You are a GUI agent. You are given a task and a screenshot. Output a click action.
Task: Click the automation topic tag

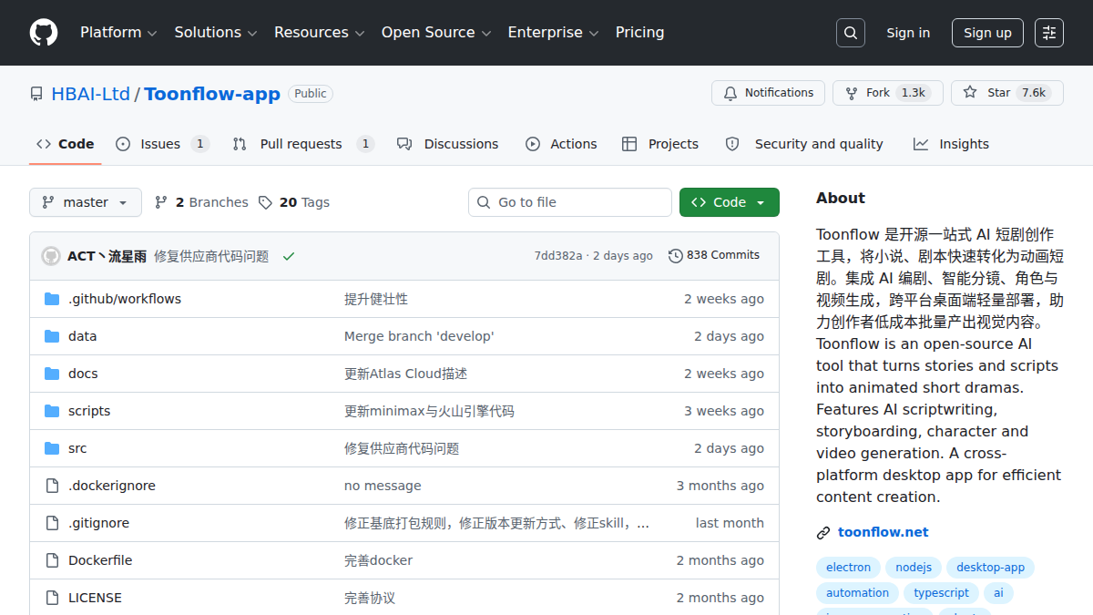click(857, 593)
